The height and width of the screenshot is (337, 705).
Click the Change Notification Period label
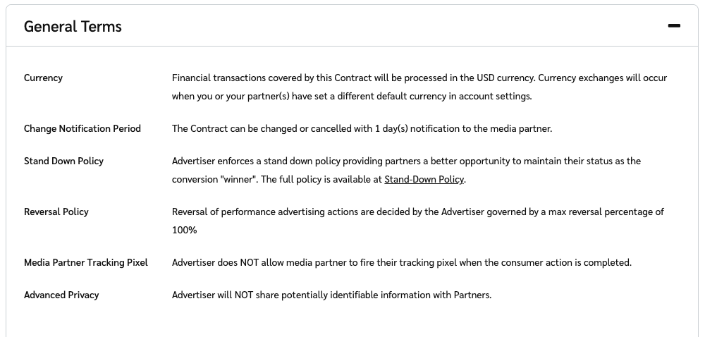tap(82, 128)
